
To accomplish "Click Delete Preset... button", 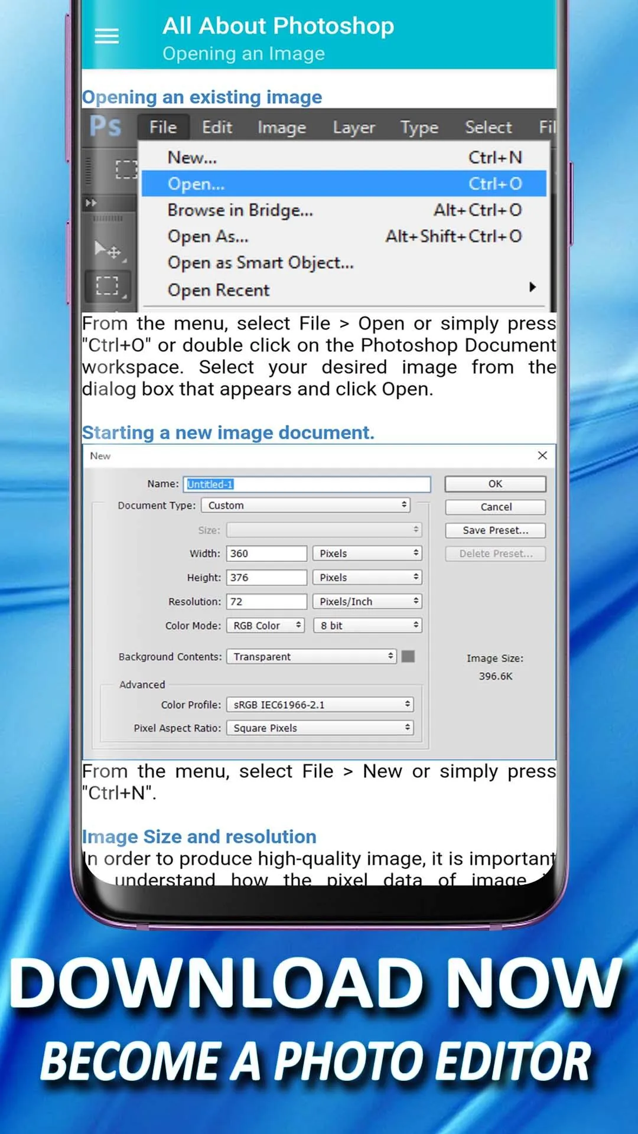I will tap(495, 553).
